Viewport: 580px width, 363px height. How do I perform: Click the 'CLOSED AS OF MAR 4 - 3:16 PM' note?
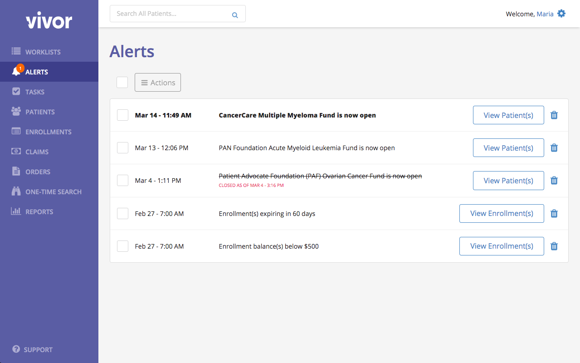pos(251,186)
